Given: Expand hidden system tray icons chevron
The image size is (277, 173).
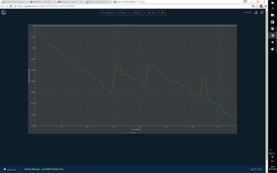Looking at the screenshot, I should (270, 150).
